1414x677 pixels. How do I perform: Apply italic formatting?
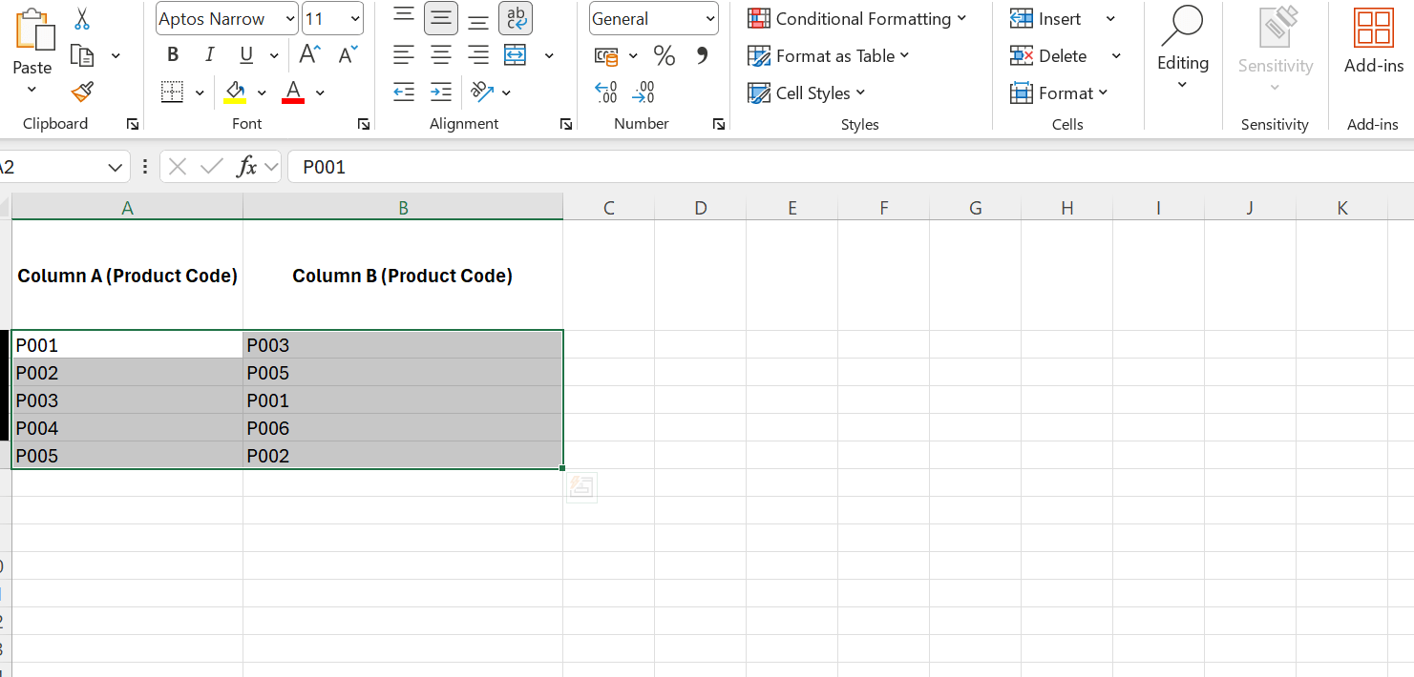(209, 54)
